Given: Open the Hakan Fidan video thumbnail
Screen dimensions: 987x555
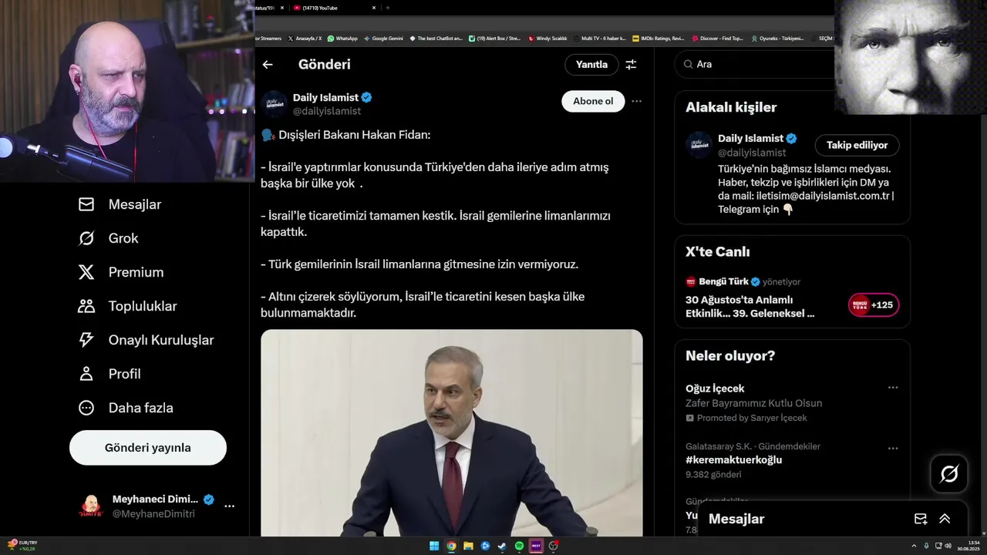Looking at the screenshot, I should click(451, 432).
